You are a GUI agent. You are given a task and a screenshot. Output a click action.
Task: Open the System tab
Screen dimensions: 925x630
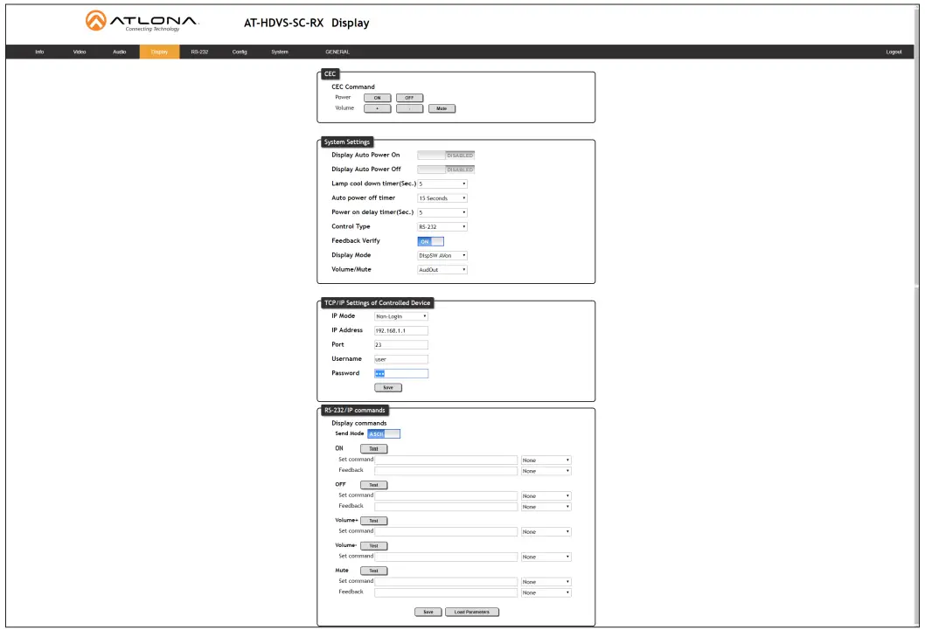(x=280, y=52)
